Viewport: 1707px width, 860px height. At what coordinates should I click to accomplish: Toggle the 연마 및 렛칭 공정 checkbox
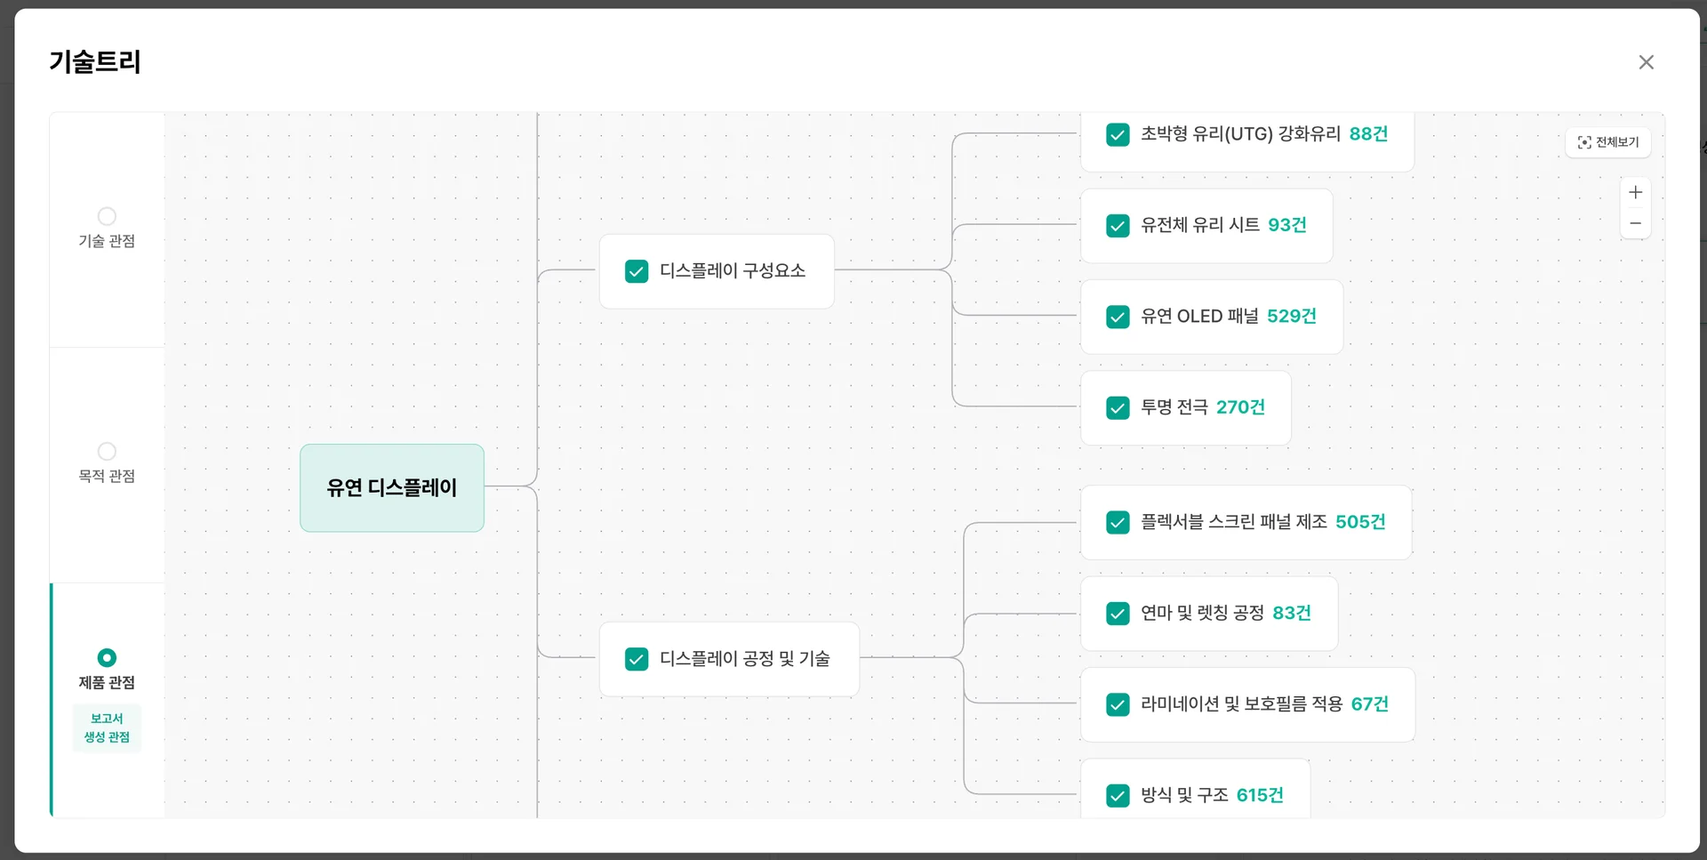(x=1118, y=614)
